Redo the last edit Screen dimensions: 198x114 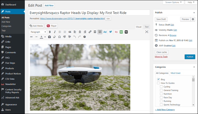tap(80, 37)
